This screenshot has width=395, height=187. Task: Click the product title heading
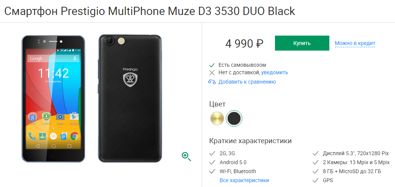(x=150, y=11)
